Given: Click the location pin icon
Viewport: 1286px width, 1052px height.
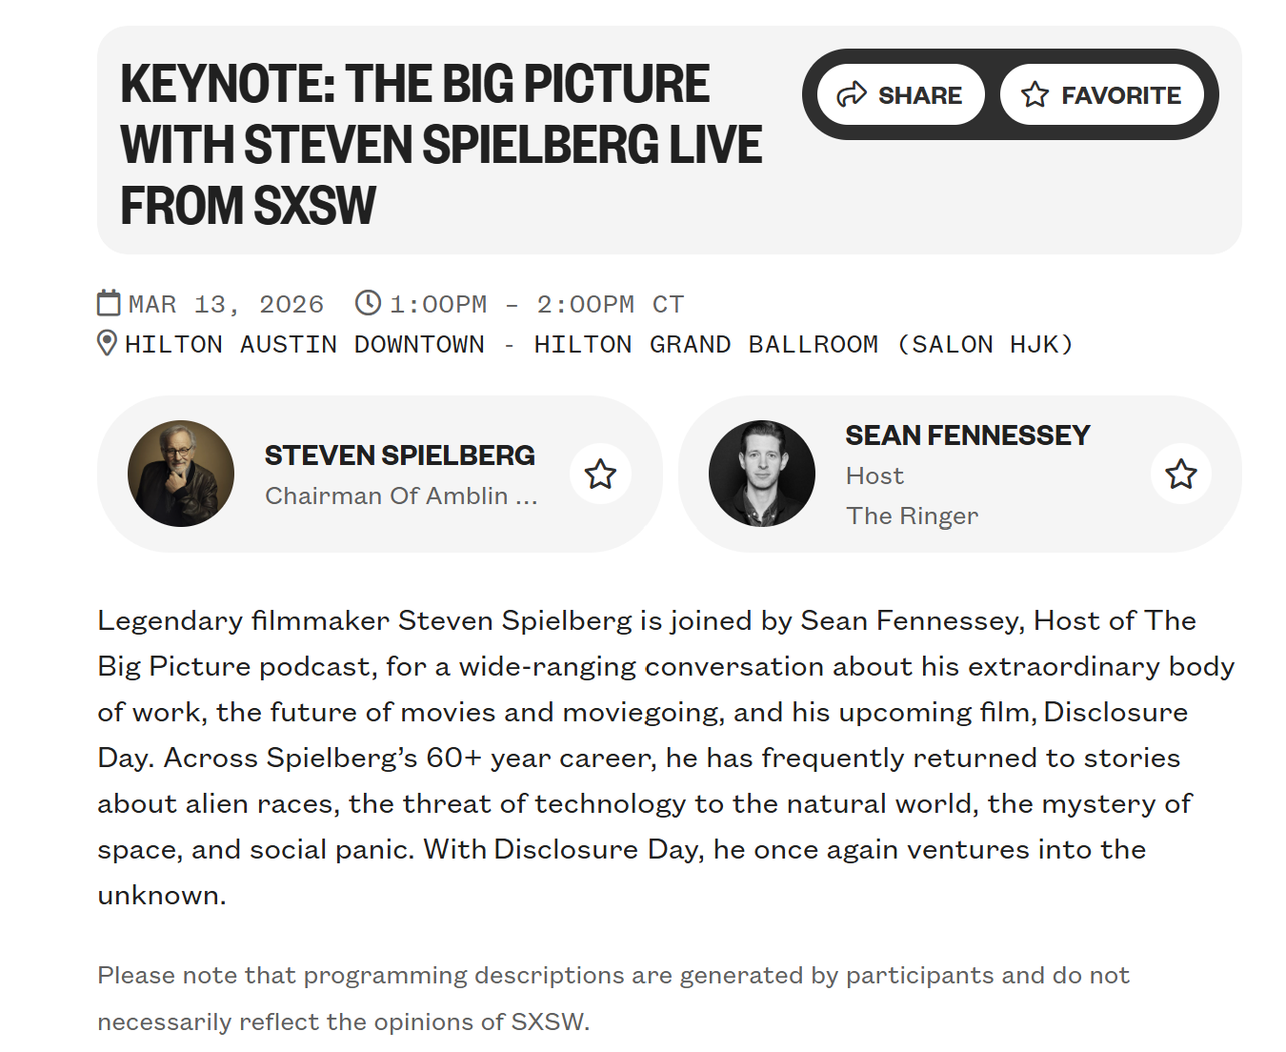Looking at the screenshot, I should (108, 343).
